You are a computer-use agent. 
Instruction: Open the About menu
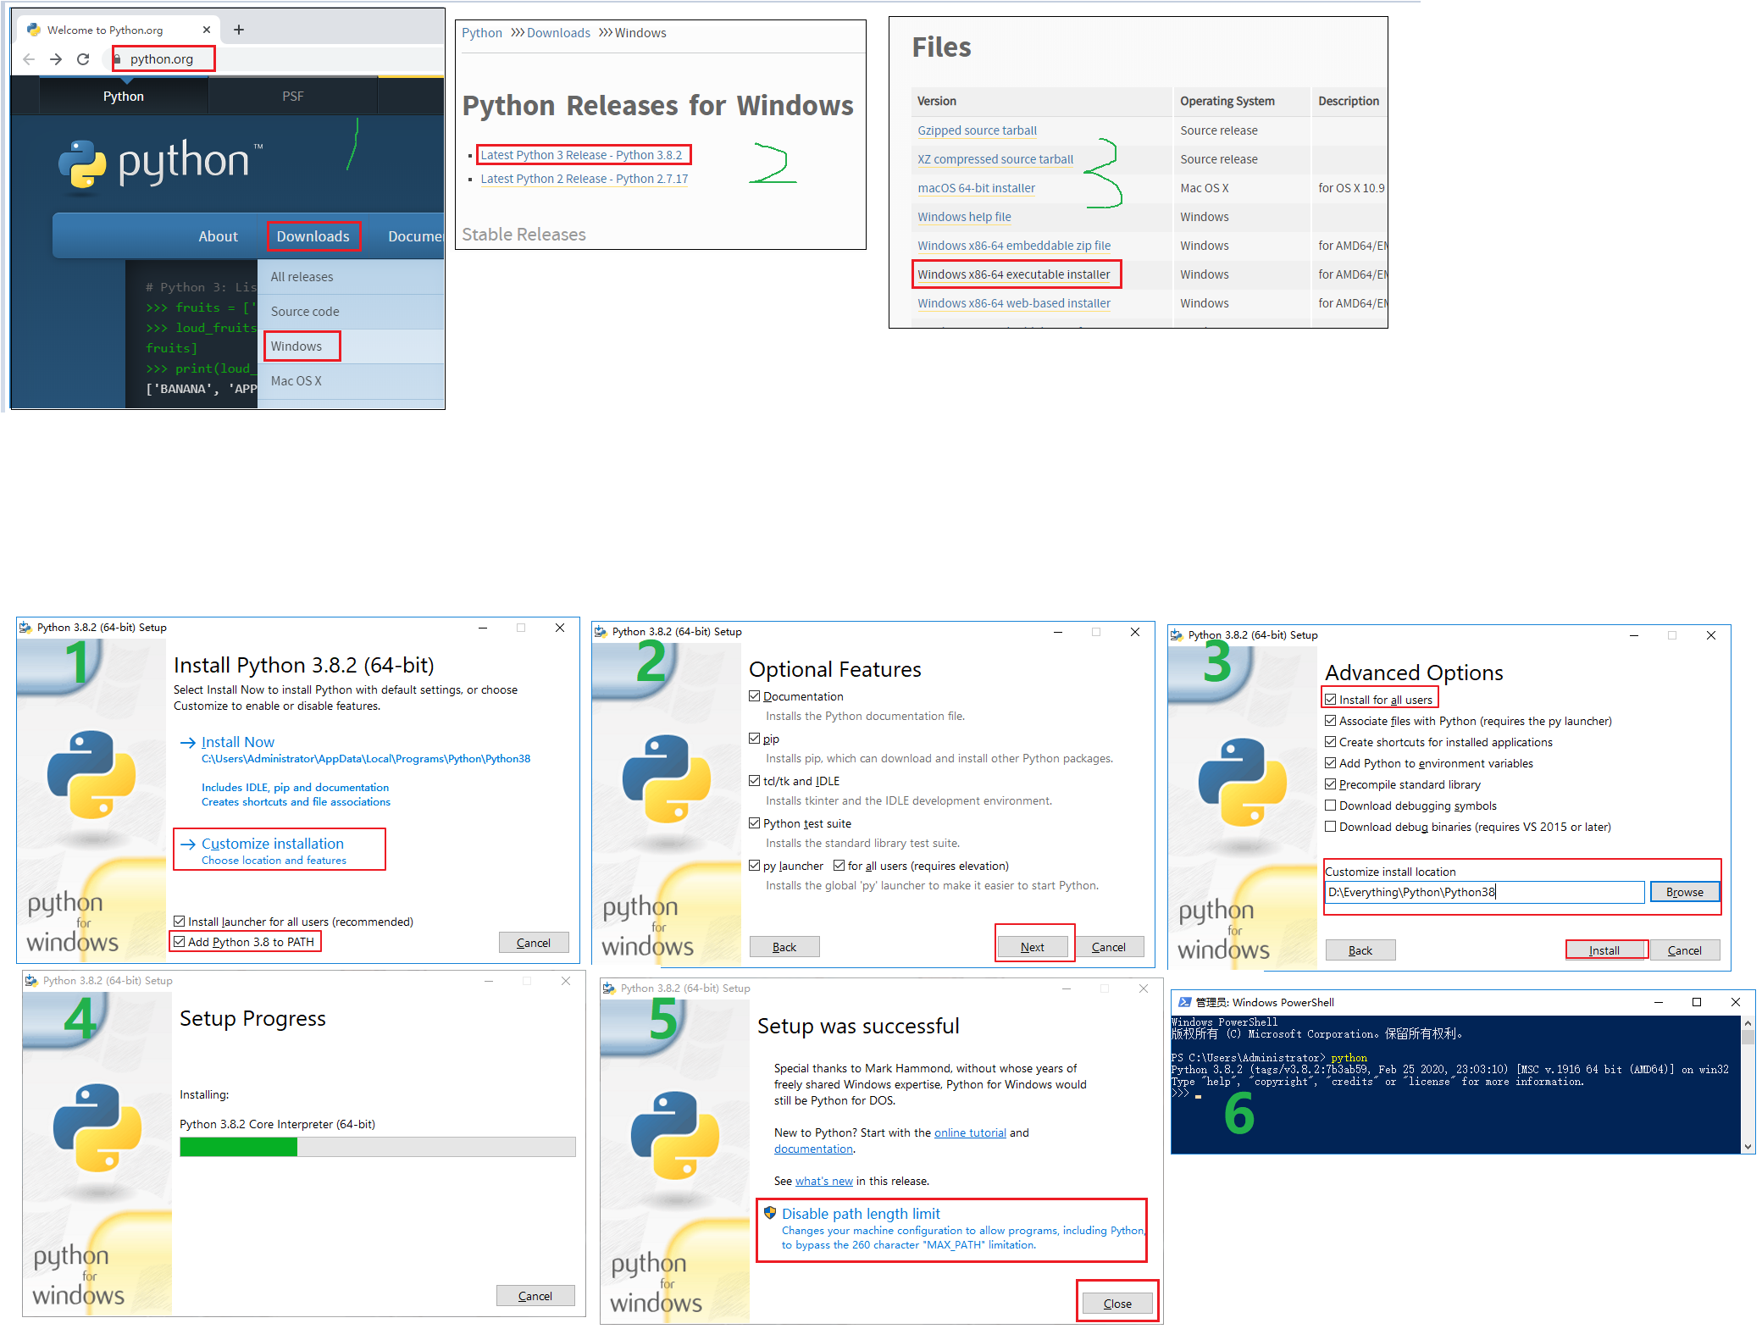(x=218, y=236)
